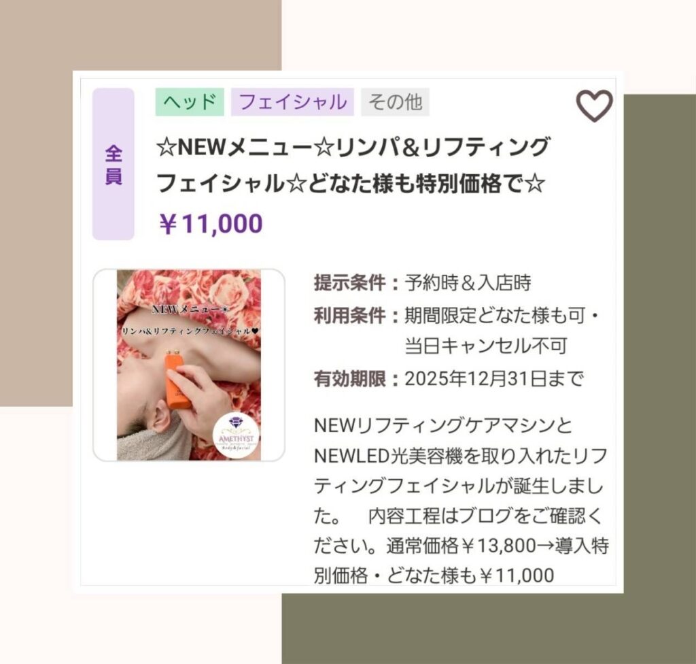Click the Amethyst logo in thumbnail
This screenshot has height=664, width=696.
click(236, 435)
